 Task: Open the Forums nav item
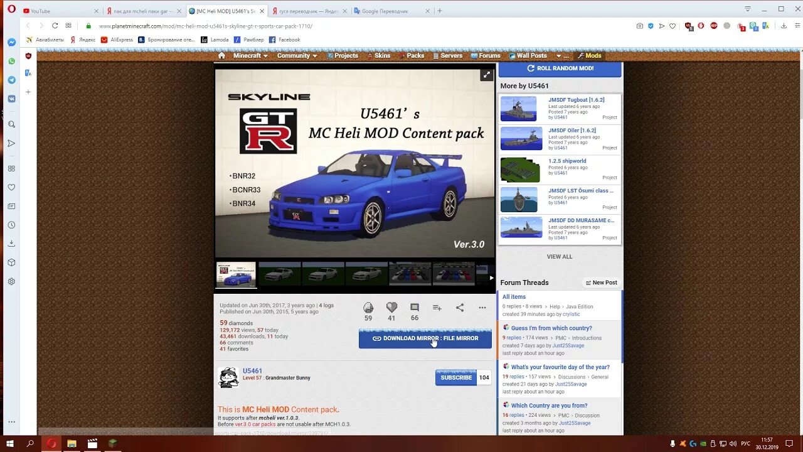pos(486,55)
